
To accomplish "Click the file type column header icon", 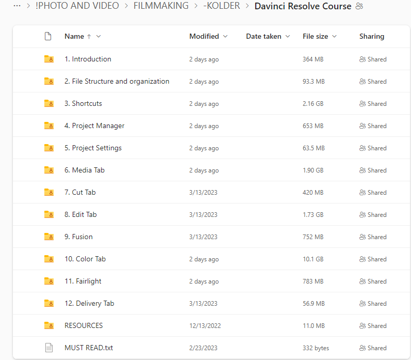I will coord(48,36).
